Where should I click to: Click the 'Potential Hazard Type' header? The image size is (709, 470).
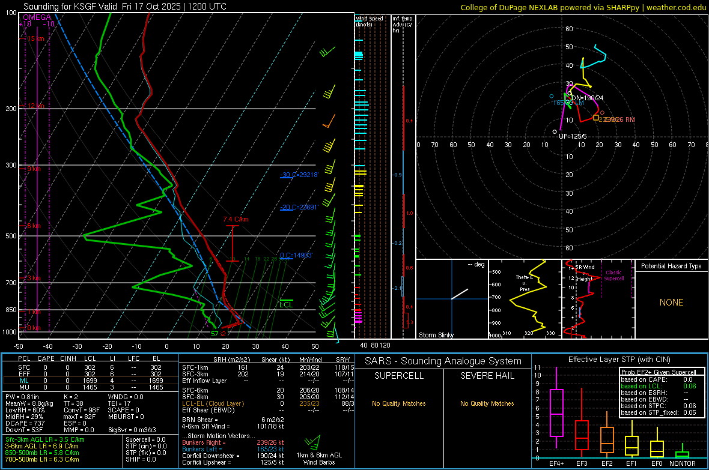tap(671, 266)
